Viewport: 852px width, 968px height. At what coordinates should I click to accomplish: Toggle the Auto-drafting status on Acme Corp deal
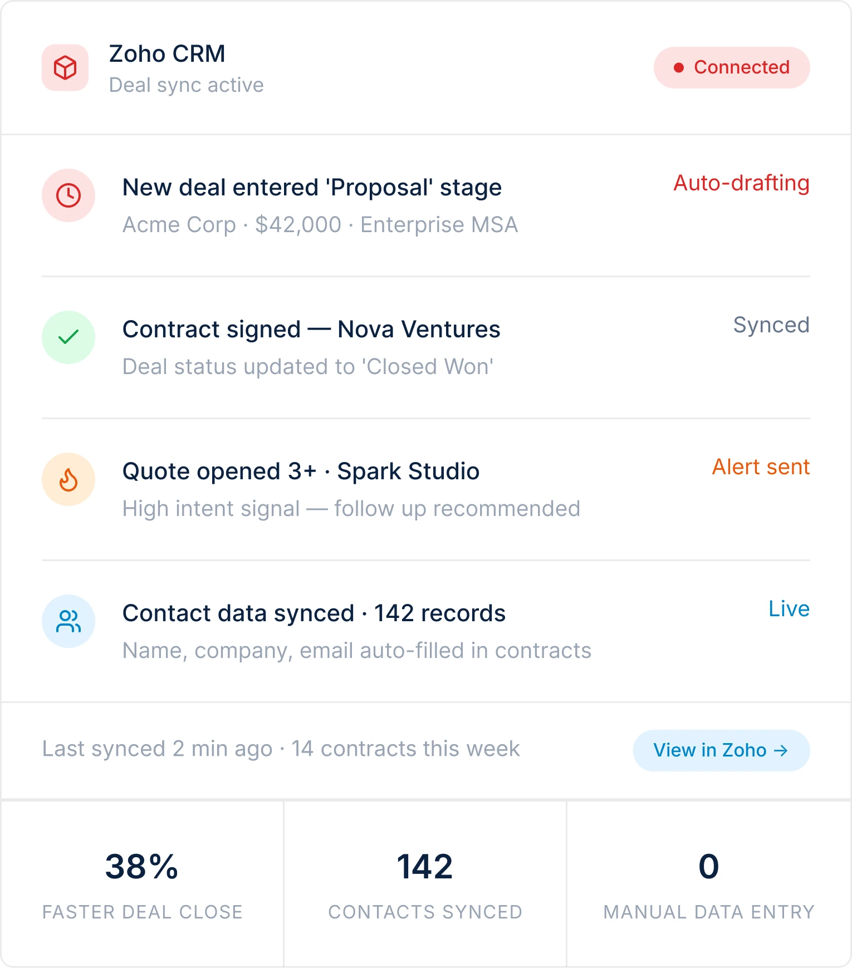click(742, 184)
